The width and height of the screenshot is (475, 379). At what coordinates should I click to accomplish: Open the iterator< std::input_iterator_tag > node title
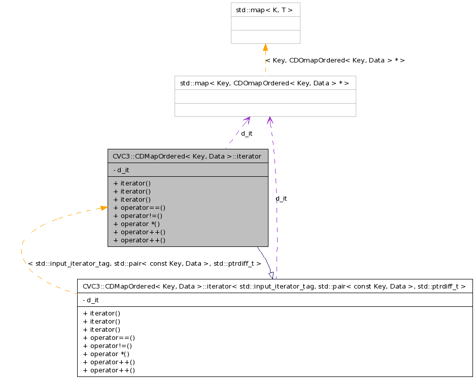point(274,286)
